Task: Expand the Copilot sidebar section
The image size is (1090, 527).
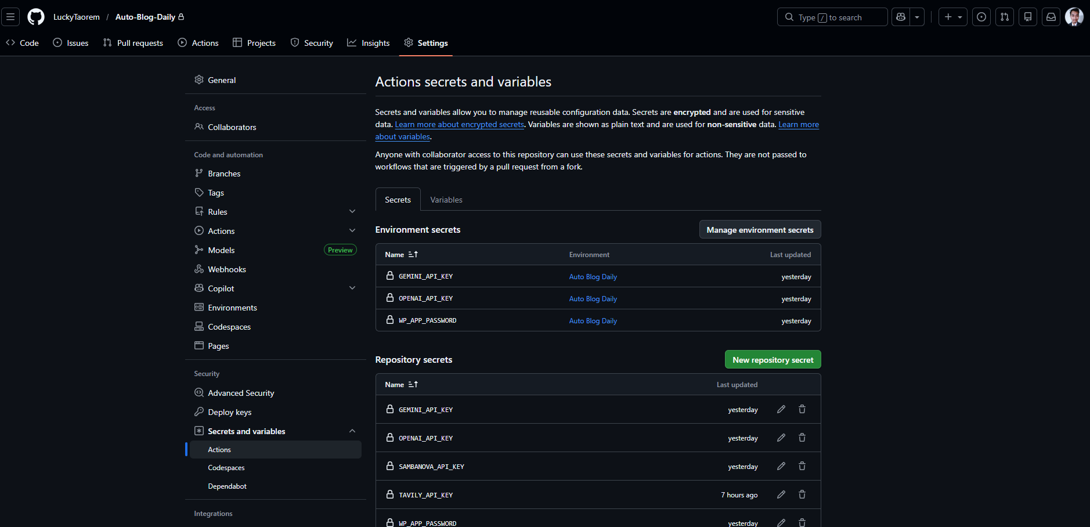Action: point(352,287)
